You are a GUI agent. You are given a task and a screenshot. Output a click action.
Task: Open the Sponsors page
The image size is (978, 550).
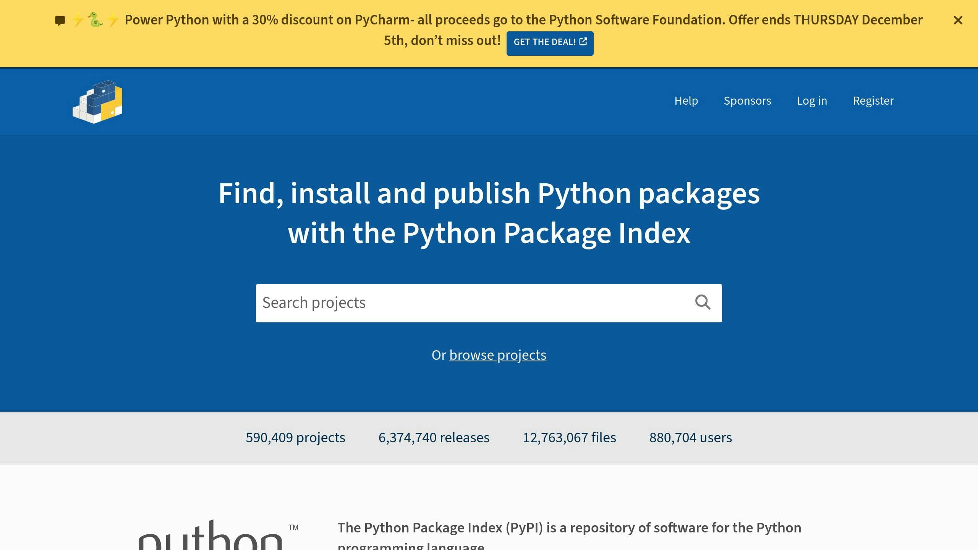(747, 101)
